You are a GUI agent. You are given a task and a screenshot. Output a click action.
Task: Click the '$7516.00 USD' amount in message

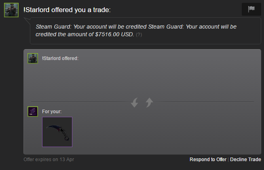pos(114,34)
